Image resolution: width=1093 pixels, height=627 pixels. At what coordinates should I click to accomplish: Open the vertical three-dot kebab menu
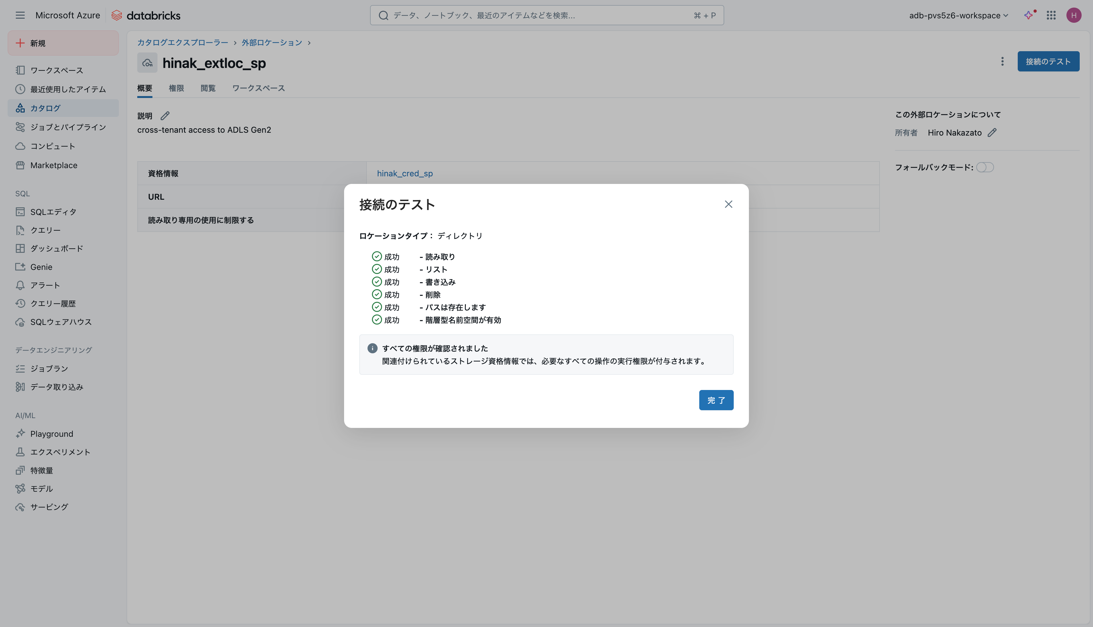pyautogui.click(x=1002, y=62)
